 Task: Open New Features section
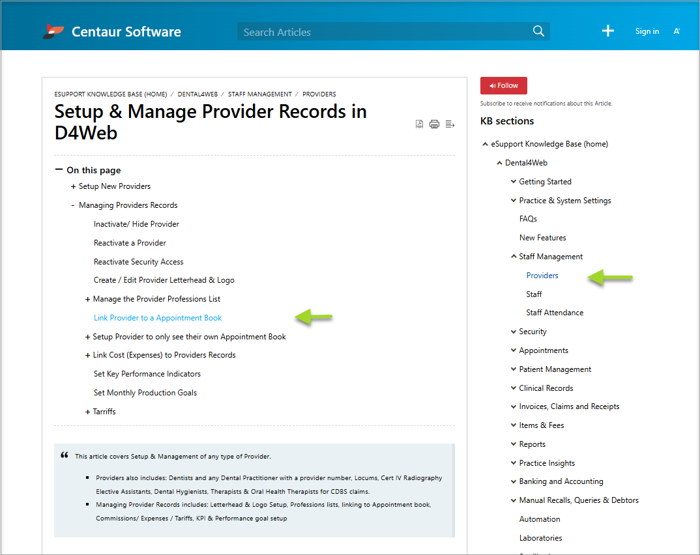542,238
